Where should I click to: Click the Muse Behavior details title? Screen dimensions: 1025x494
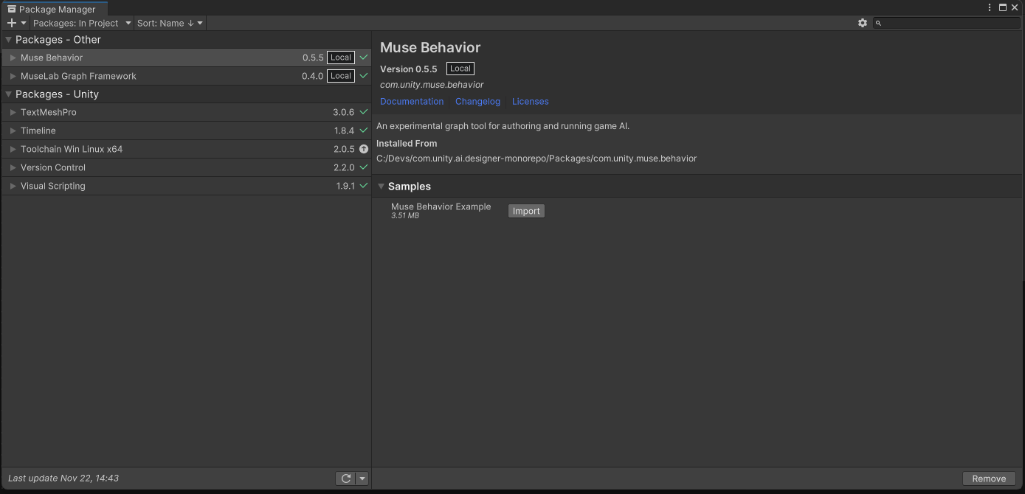[430, 47]
